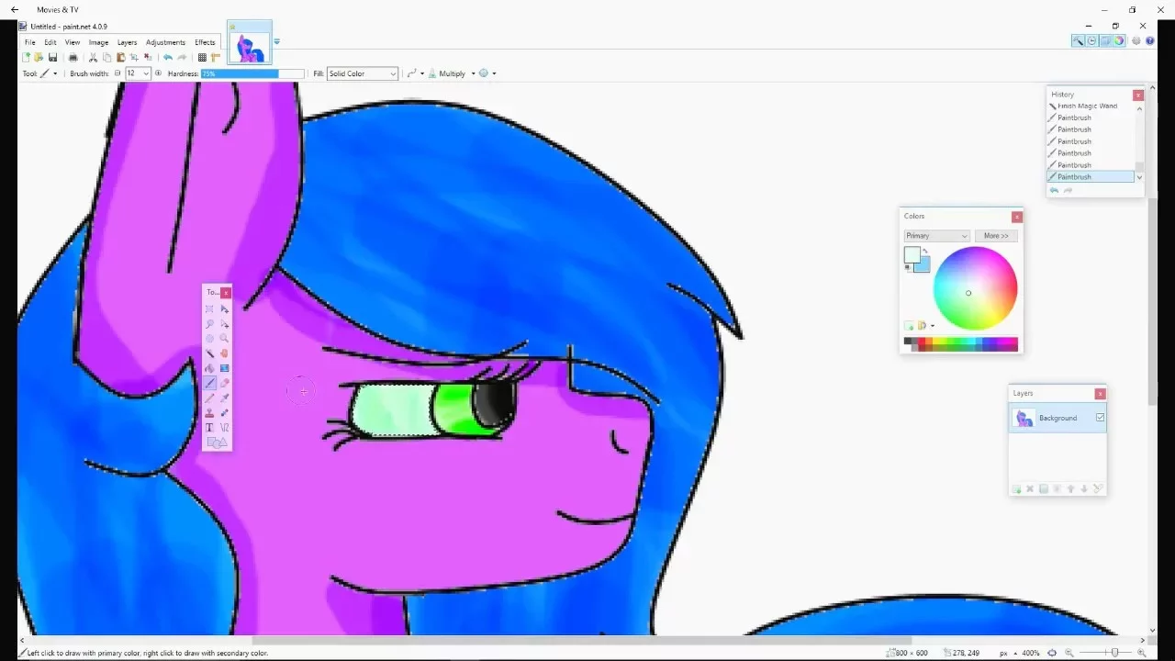Select the Gradient tool
Viewport: 1175px width, 661px height.
[225, 368]
